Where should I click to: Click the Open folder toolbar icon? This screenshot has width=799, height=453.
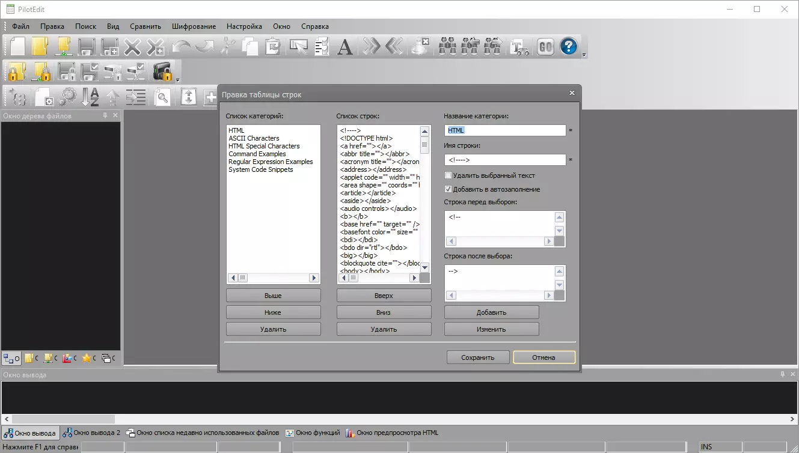pyautogui.click(x=40, y=47)
